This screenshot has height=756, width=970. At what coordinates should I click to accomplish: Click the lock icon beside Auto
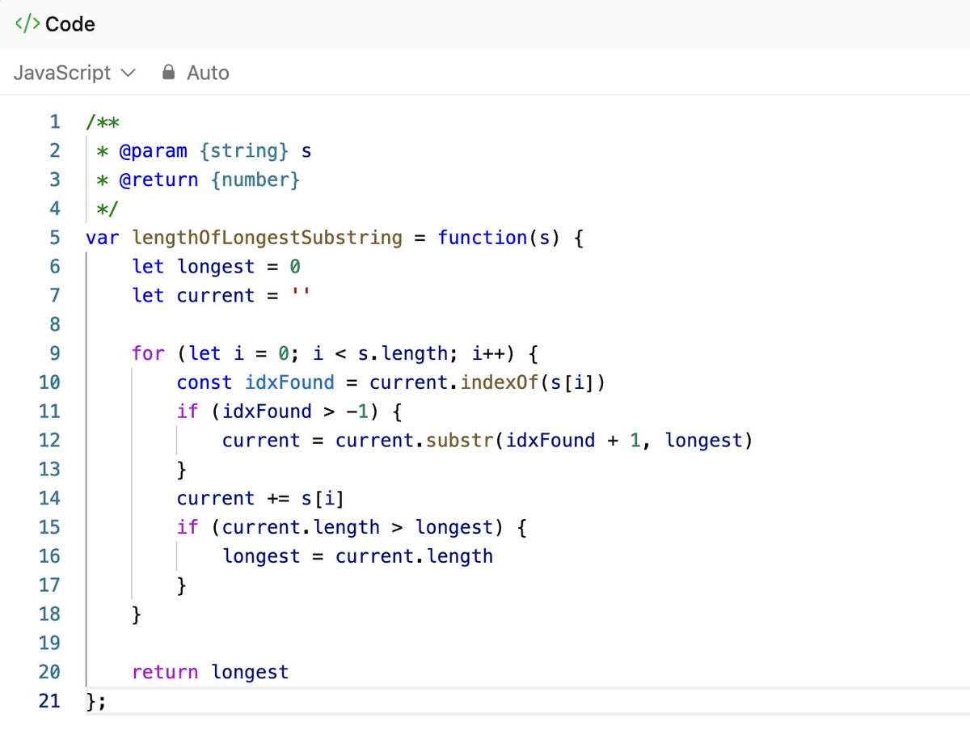[x=169, y=73]
